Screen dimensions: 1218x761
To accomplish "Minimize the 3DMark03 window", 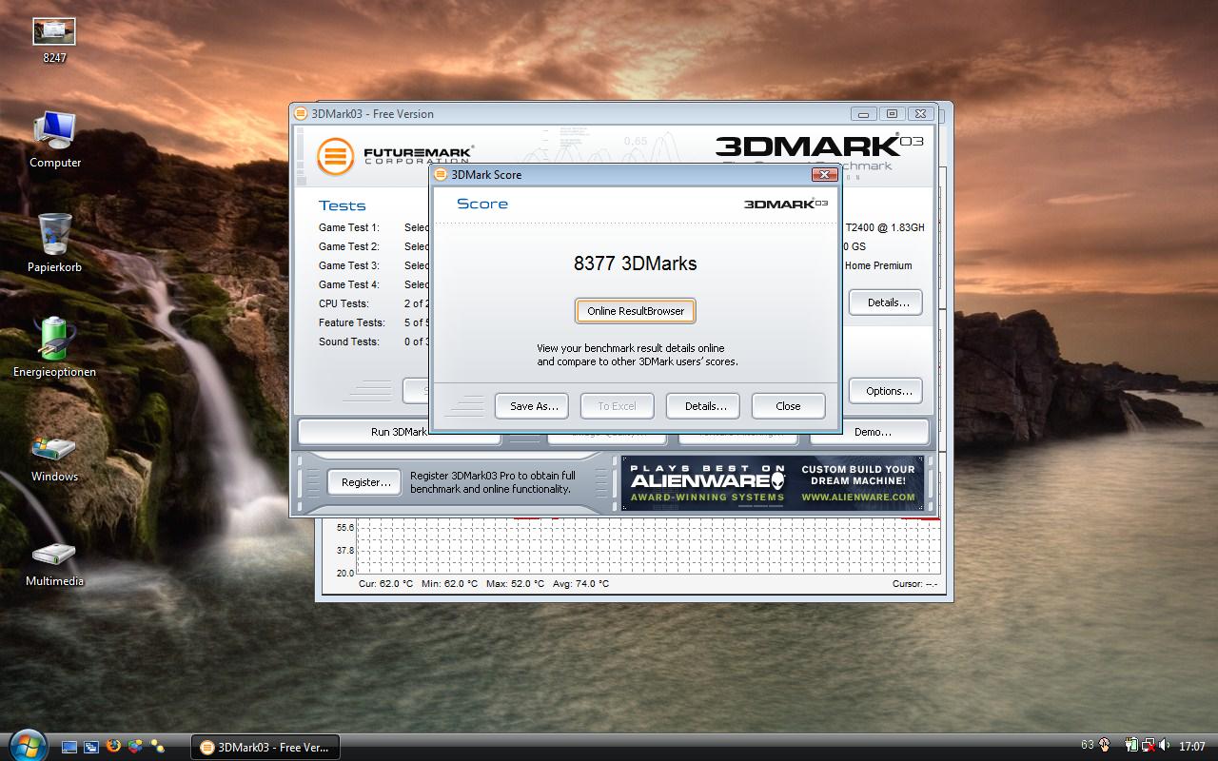I will [x=863, y=113].
